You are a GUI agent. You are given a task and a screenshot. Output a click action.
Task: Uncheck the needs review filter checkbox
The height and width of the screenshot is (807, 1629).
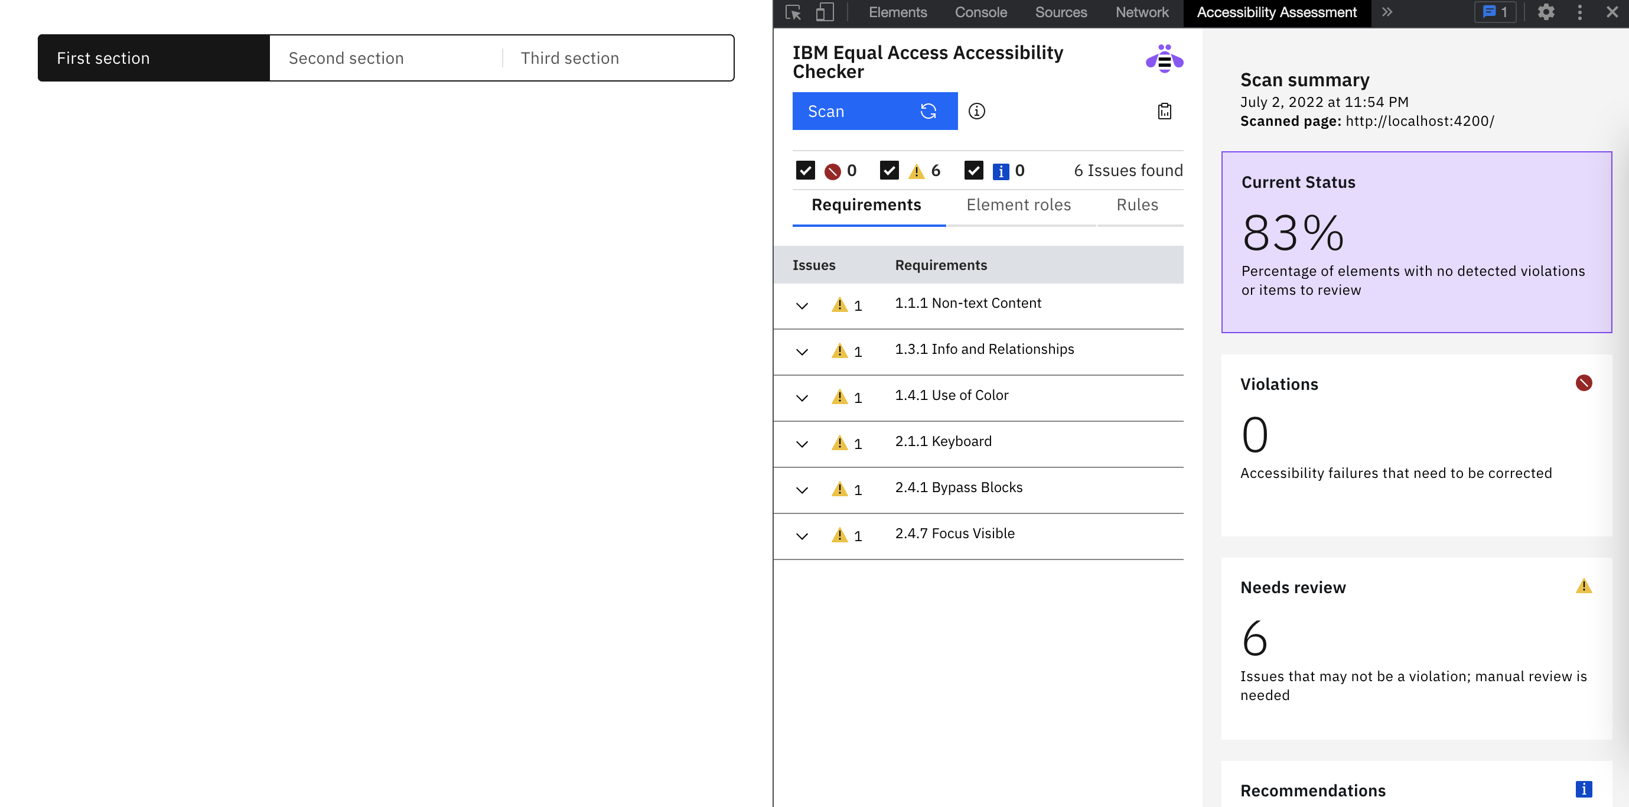(889, 170)
